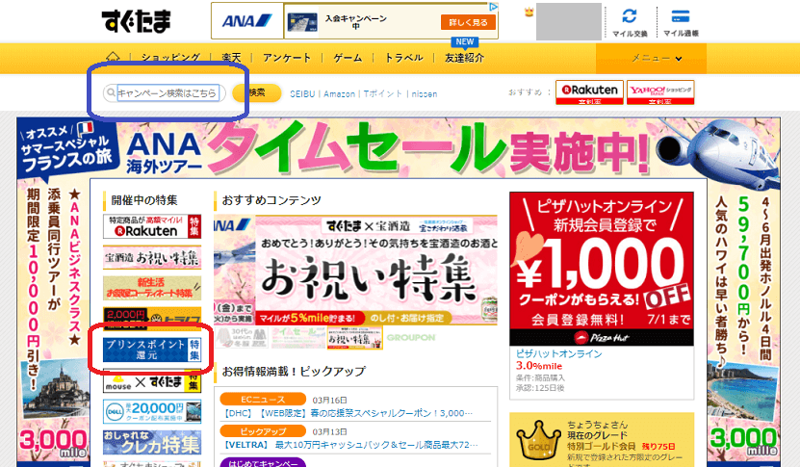Click the はじめてキャンペーン label
Screen dimensions: 800x467
[263, 462]
